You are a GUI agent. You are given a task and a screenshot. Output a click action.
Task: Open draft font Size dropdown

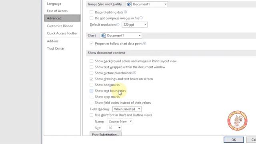[x=114, y=128]
